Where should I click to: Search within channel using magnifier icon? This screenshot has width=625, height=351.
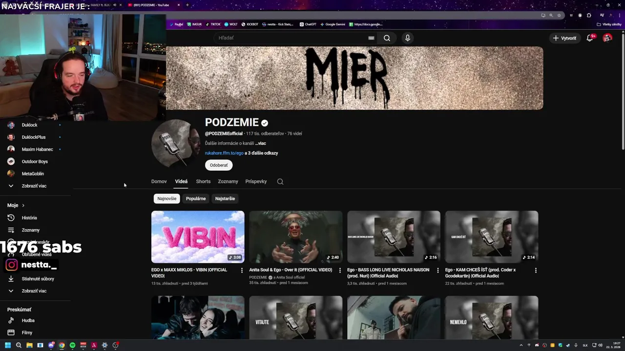click(x=280, y=181)
